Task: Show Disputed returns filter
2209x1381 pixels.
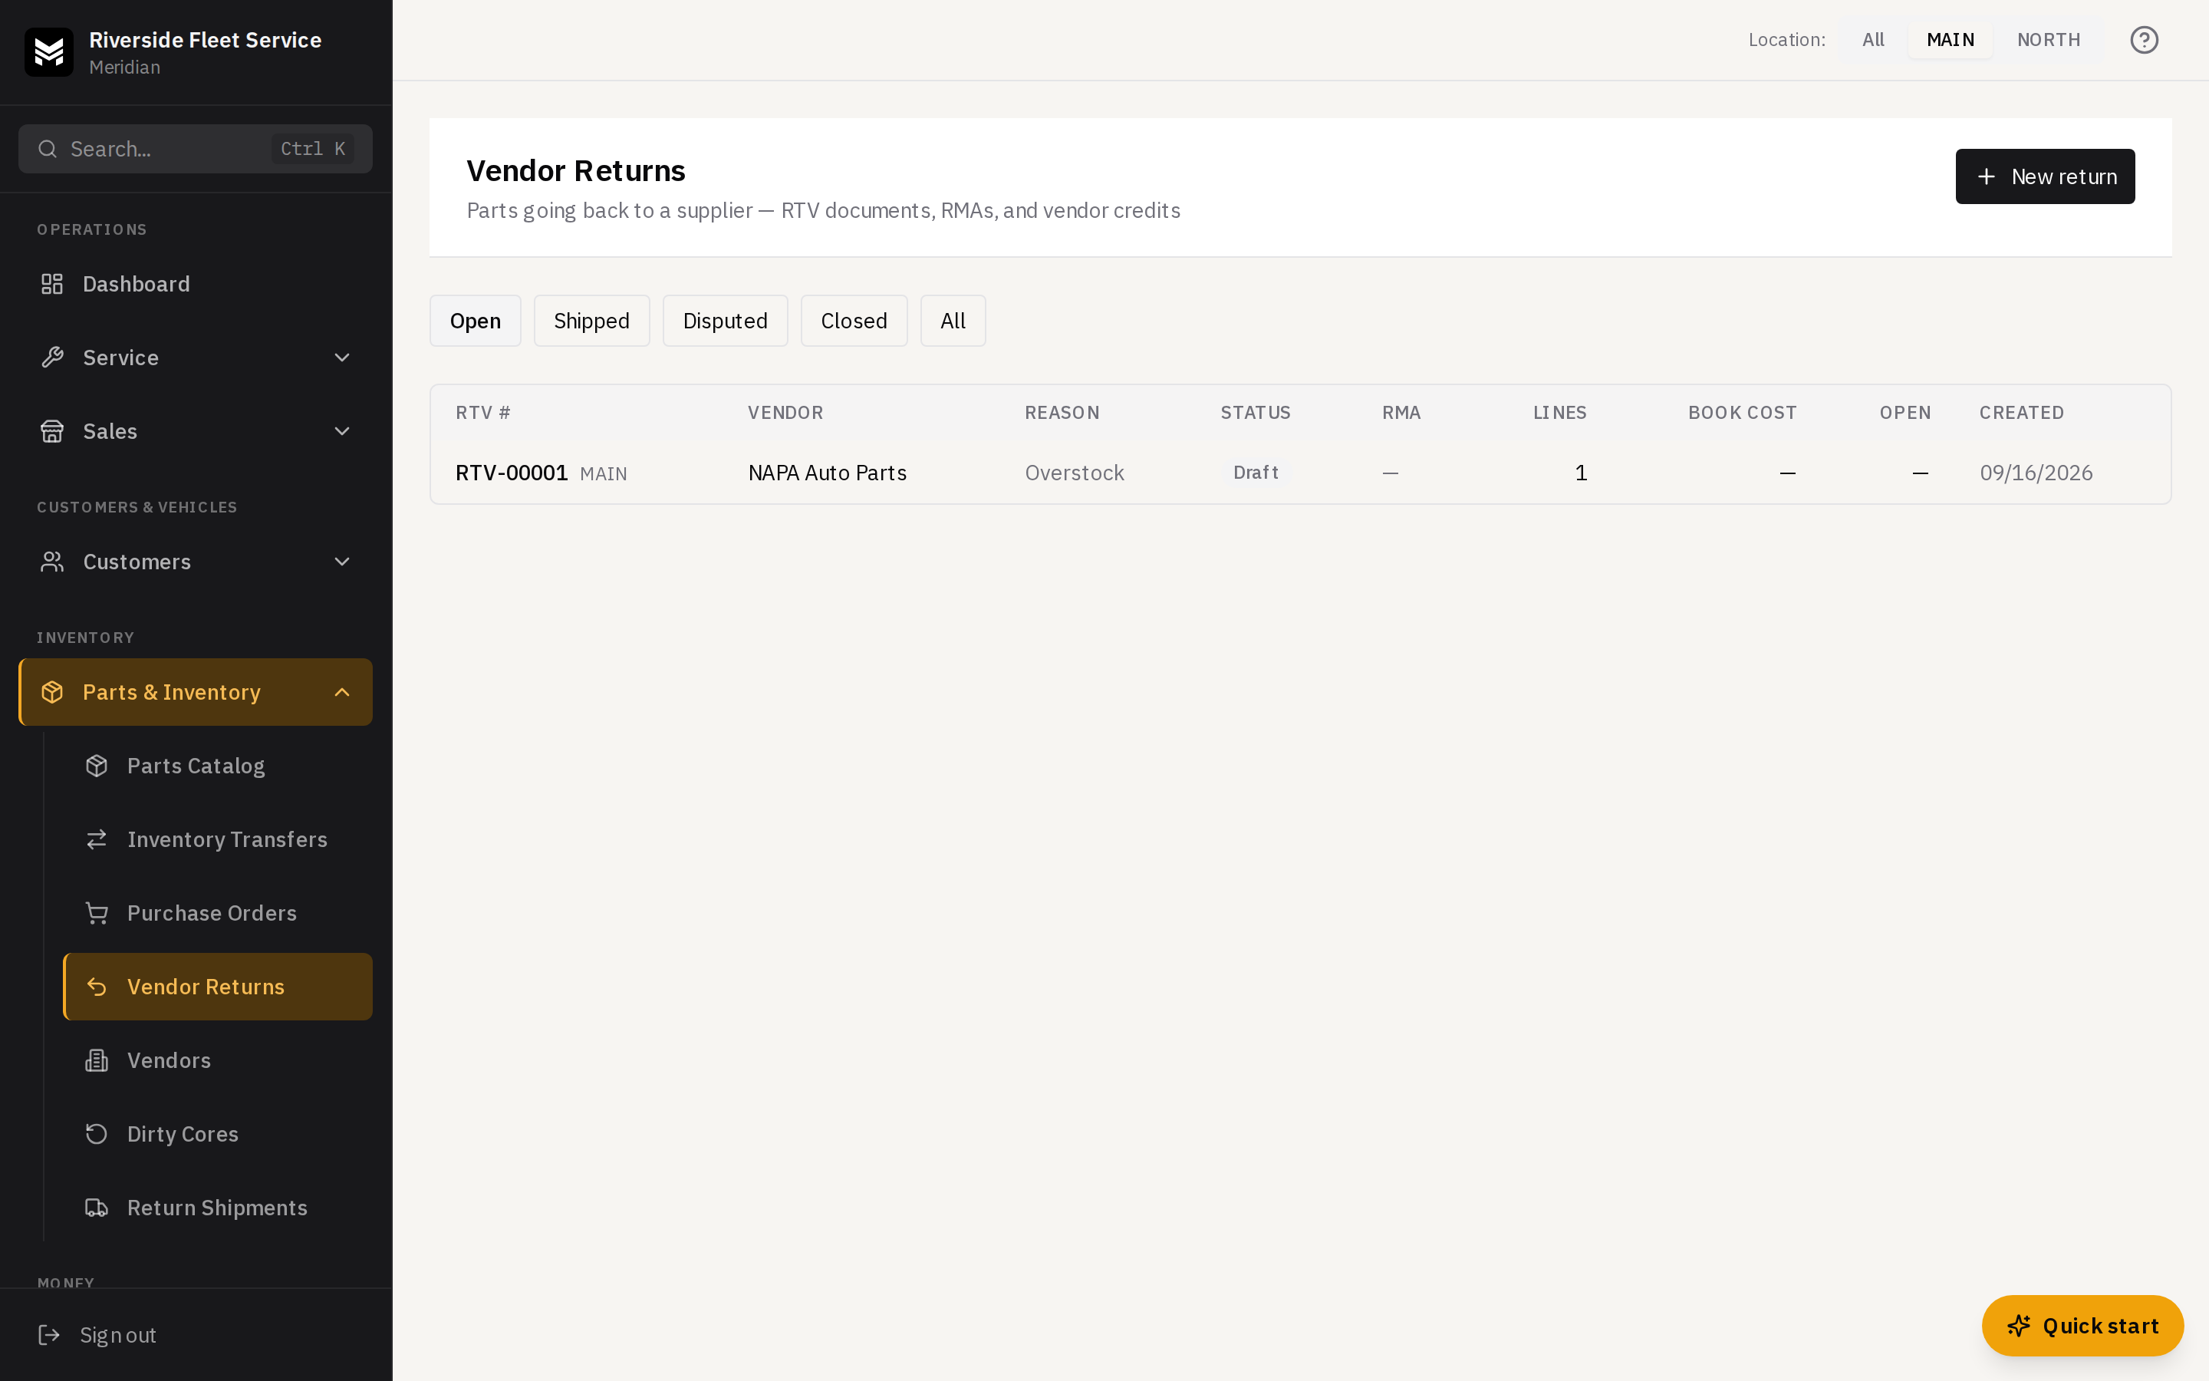Action: (725, 321)
